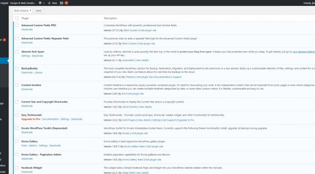The image size is (315, 174).
Task: Deactivate Facebook Widget plugin
Action: tap(27, 172)
